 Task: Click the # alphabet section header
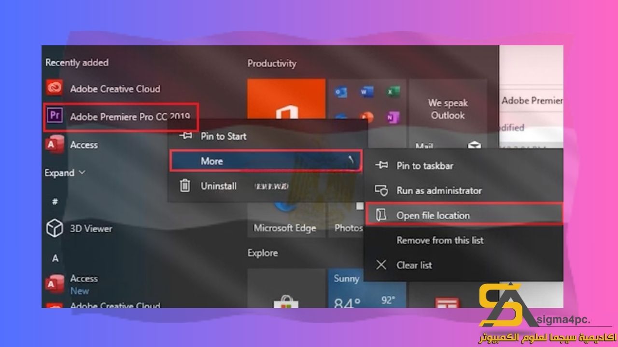[55, 202]
